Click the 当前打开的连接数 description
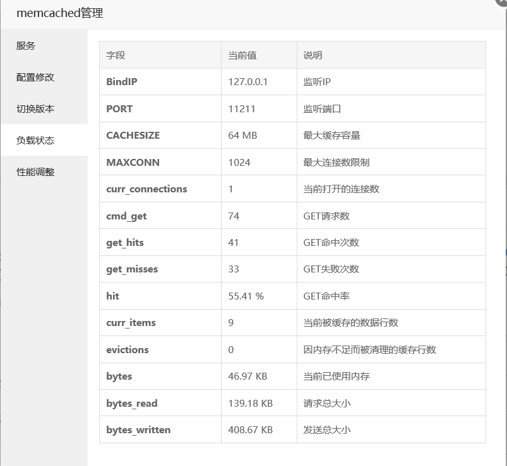The width and height of the screenshot is (507, 466). (341, 189)
